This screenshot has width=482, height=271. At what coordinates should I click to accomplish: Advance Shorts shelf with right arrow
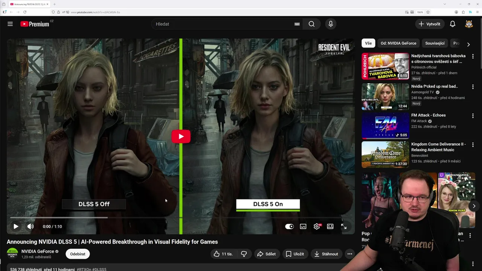[x=474, y=206]
